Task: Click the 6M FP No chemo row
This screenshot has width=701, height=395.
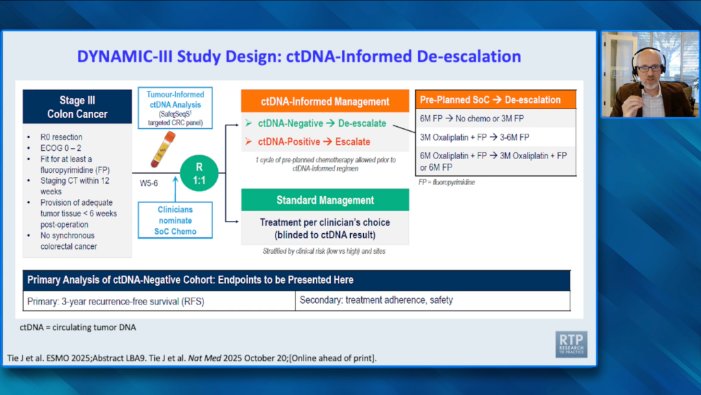Action: (x=496, y=119)
